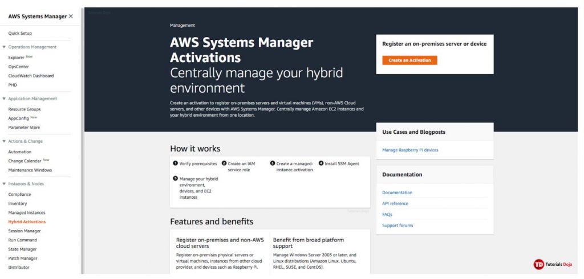Open Automation in the sidebar

pyautogui.click(x=20, y=152)
